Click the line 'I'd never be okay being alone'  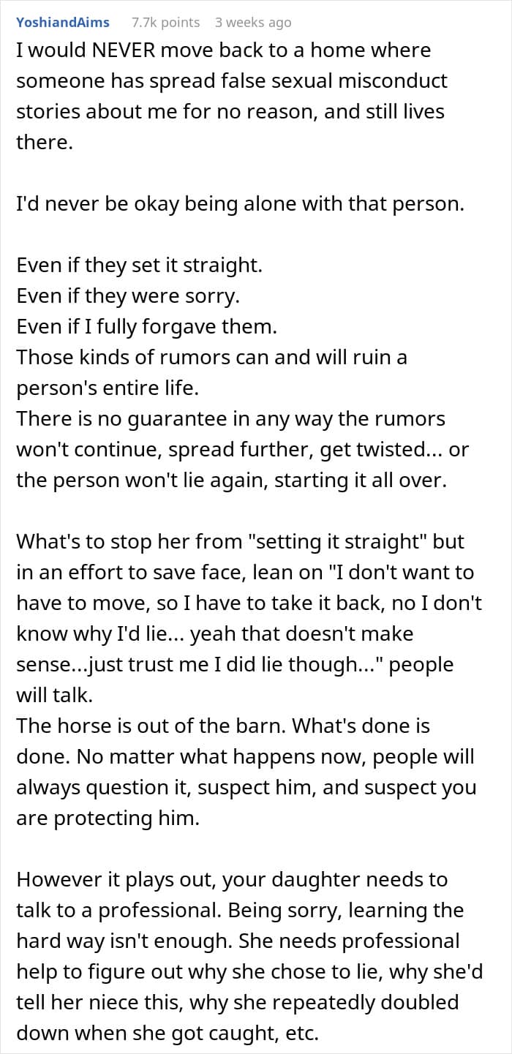click(x=241, y=204)
